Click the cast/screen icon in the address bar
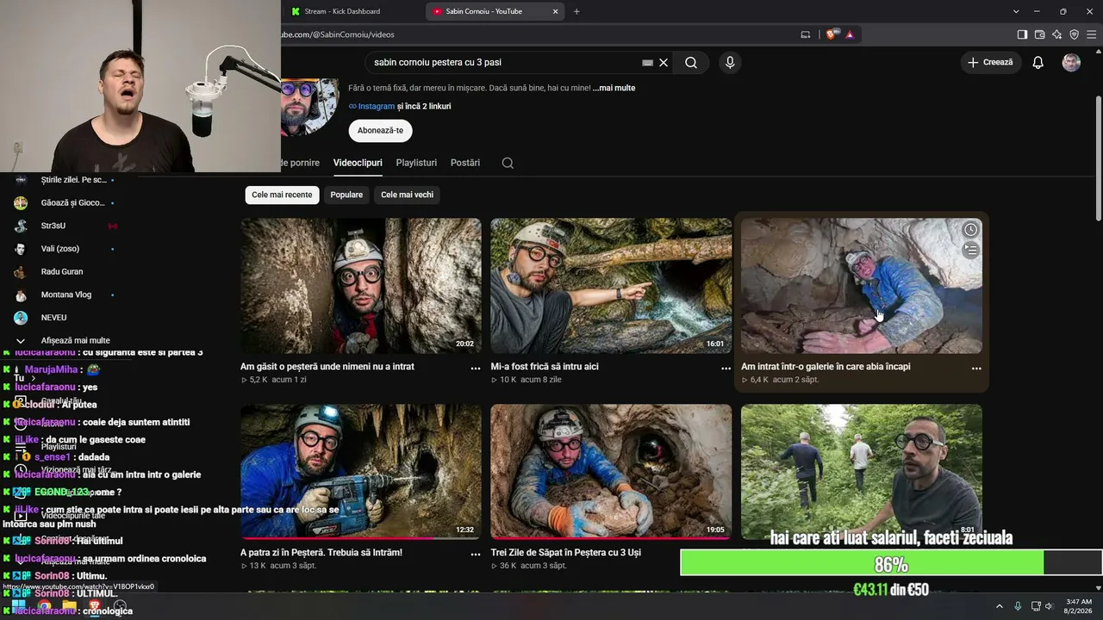This screenshot has width=1103, height=620. (806, 34)
